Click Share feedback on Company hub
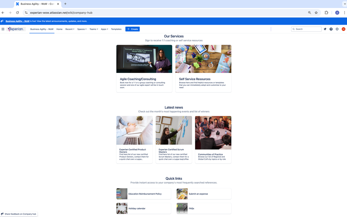The width and height of the screenshot is (347, 217). (x=19, y=214)
